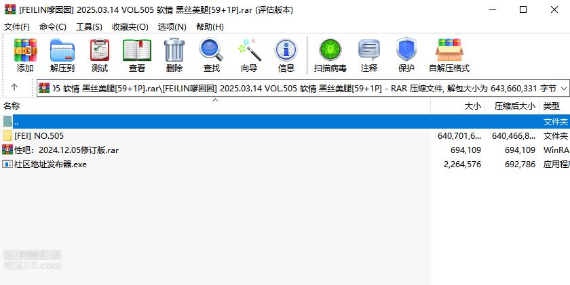Launch the Wizard (向导) wand icon
This screenshot has width=570, height=285.
coord(249,56)
